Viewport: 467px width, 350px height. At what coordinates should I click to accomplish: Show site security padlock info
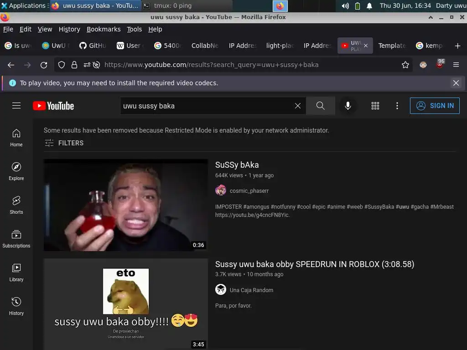click(x=74, y=65)
